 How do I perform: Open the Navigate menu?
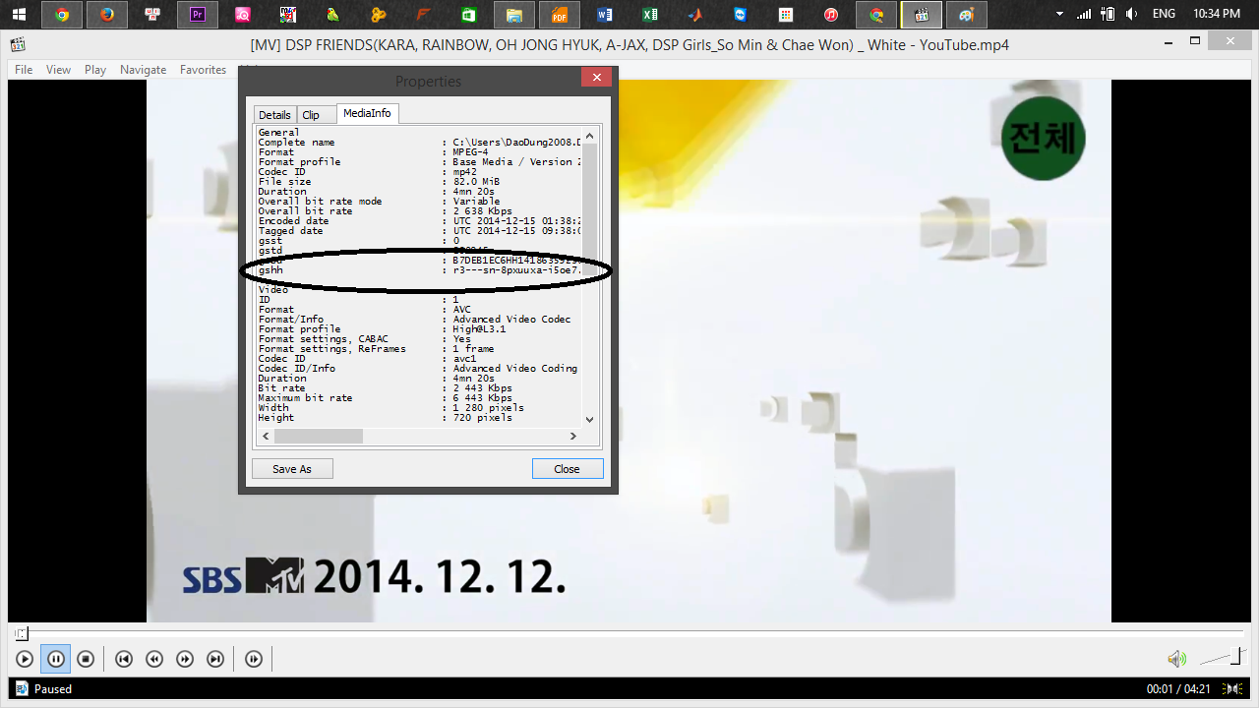click(x=143, y=70)
